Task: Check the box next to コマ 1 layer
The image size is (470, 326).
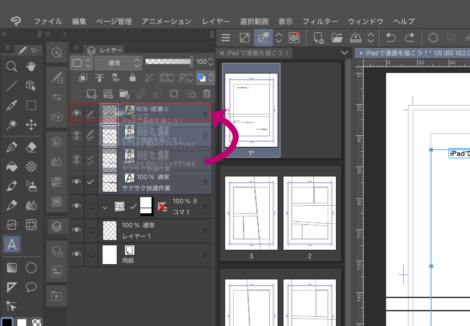Action: pyautogui.click(x=91, y=206)
